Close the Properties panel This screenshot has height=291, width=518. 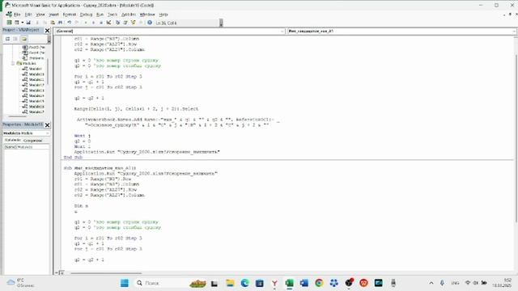47,124
